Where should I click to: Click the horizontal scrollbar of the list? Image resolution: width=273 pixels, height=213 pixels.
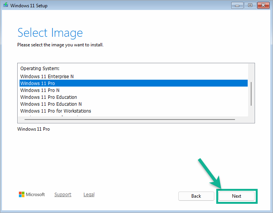tap(130, 120)
